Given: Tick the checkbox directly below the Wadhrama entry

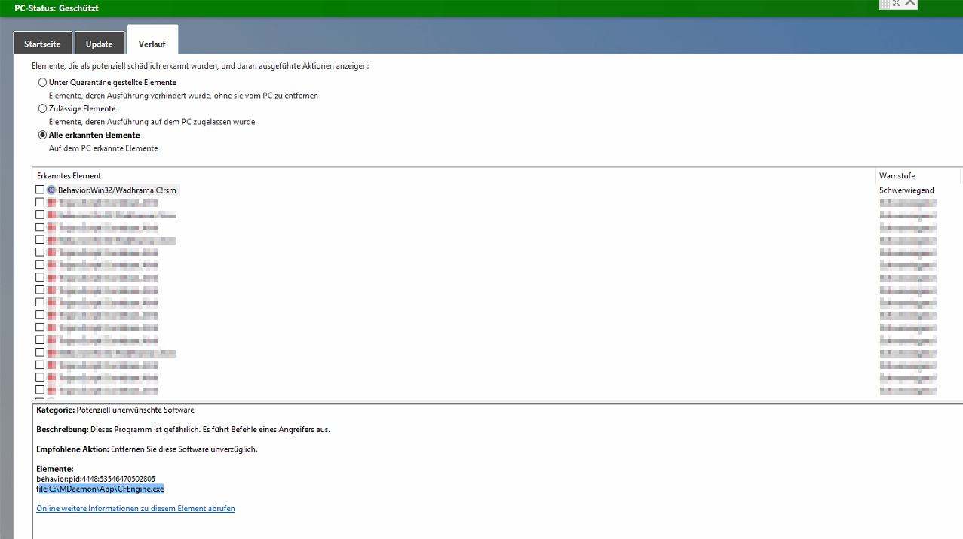Looking at the screenshot, I should (40, 203).
